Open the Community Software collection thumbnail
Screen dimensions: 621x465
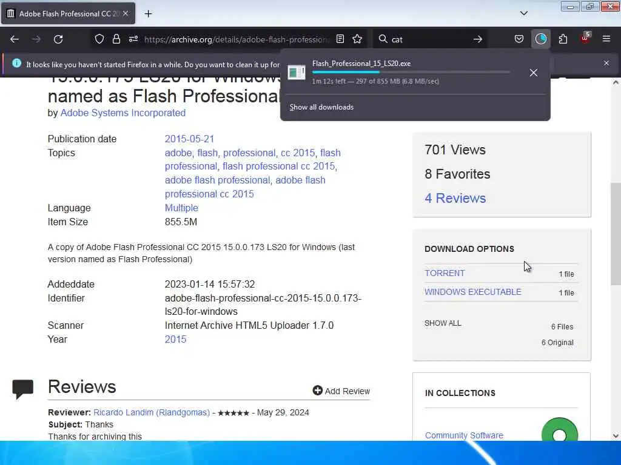tap(559, 430)
